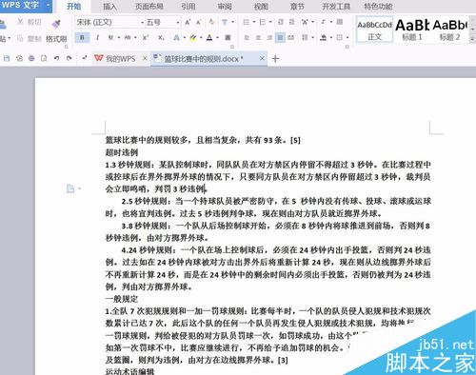Switch to the 插入 ribbon tab

coord(109,7)
